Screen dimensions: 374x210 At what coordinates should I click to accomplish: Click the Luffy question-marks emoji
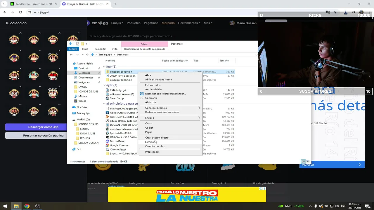click(x=53, y=93)
